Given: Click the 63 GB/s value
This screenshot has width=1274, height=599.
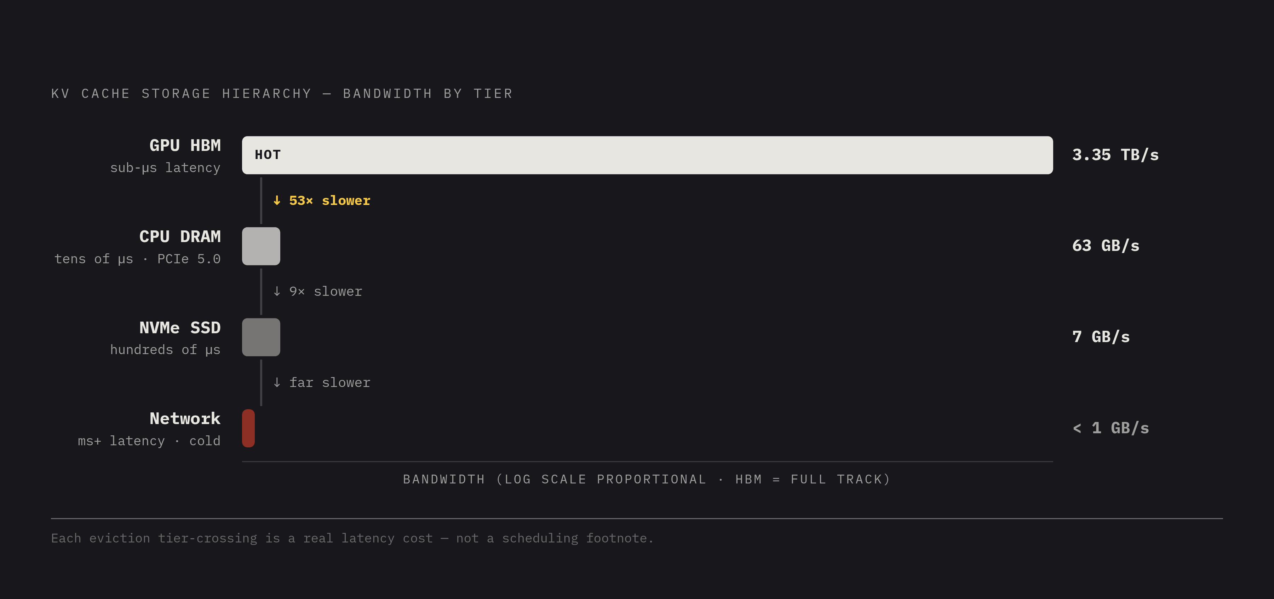Looking at the screenshot, I should pos(1106,246).
